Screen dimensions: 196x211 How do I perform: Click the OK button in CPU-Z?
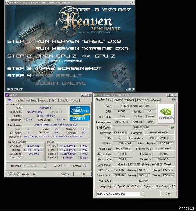tap(83, 174)
